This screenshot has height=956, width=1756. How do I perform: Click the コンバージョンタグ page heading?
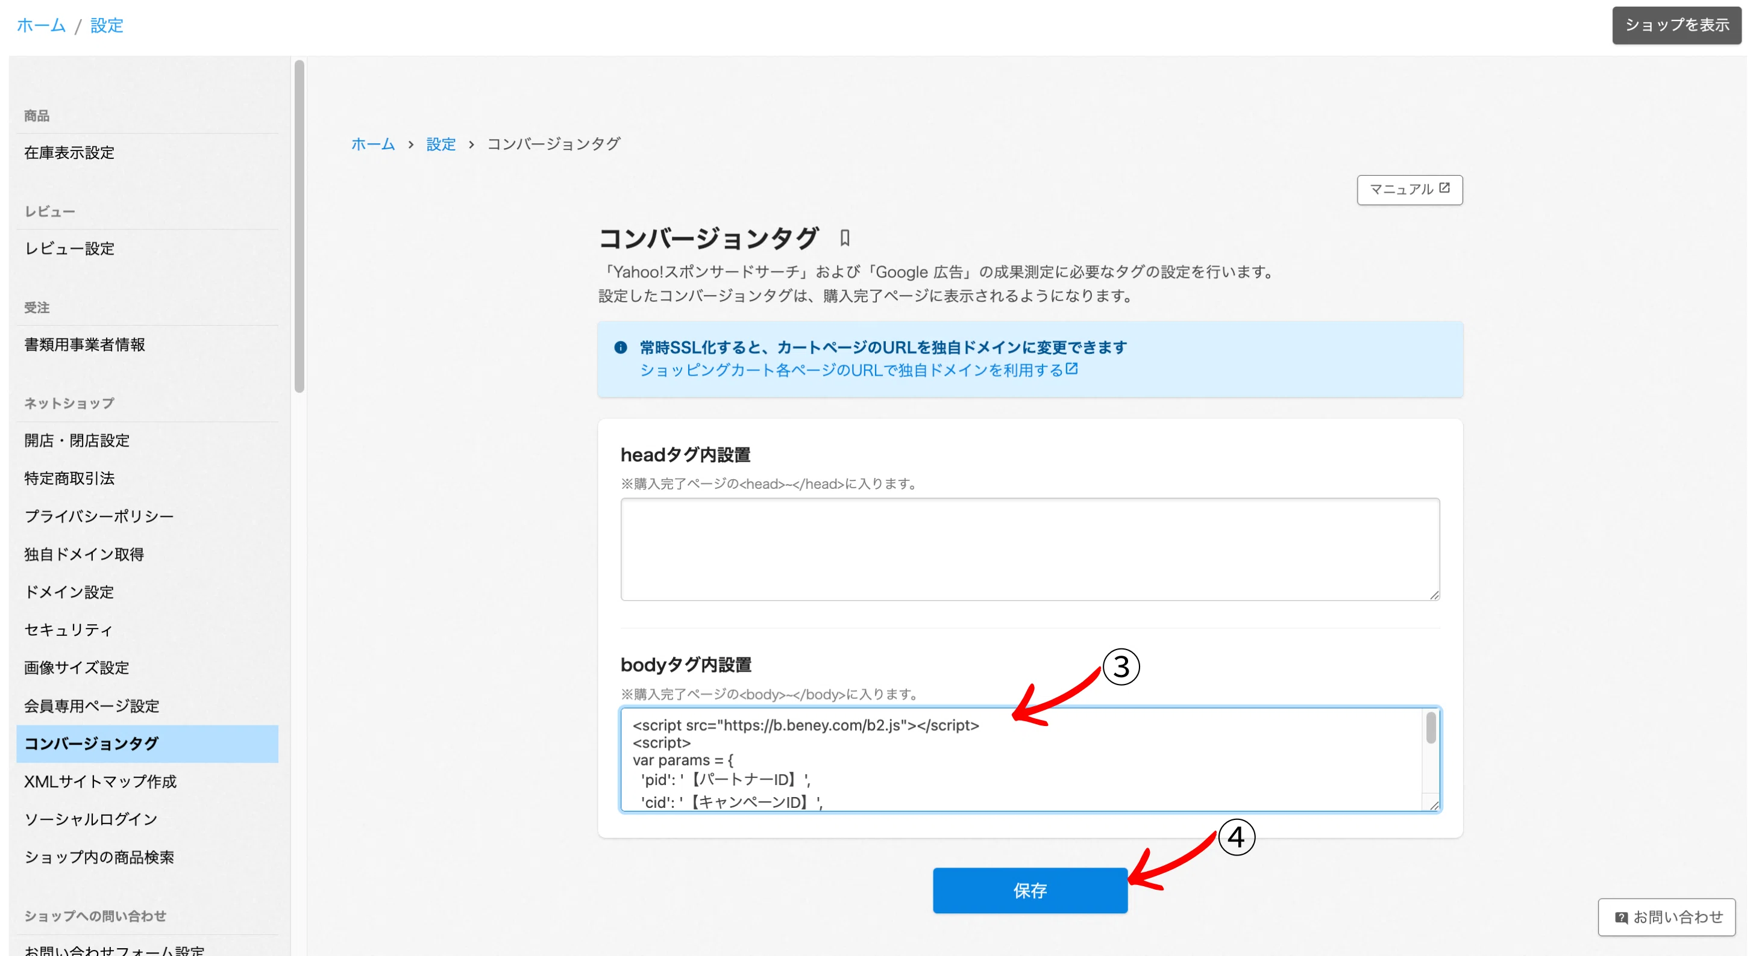(708, 238)
